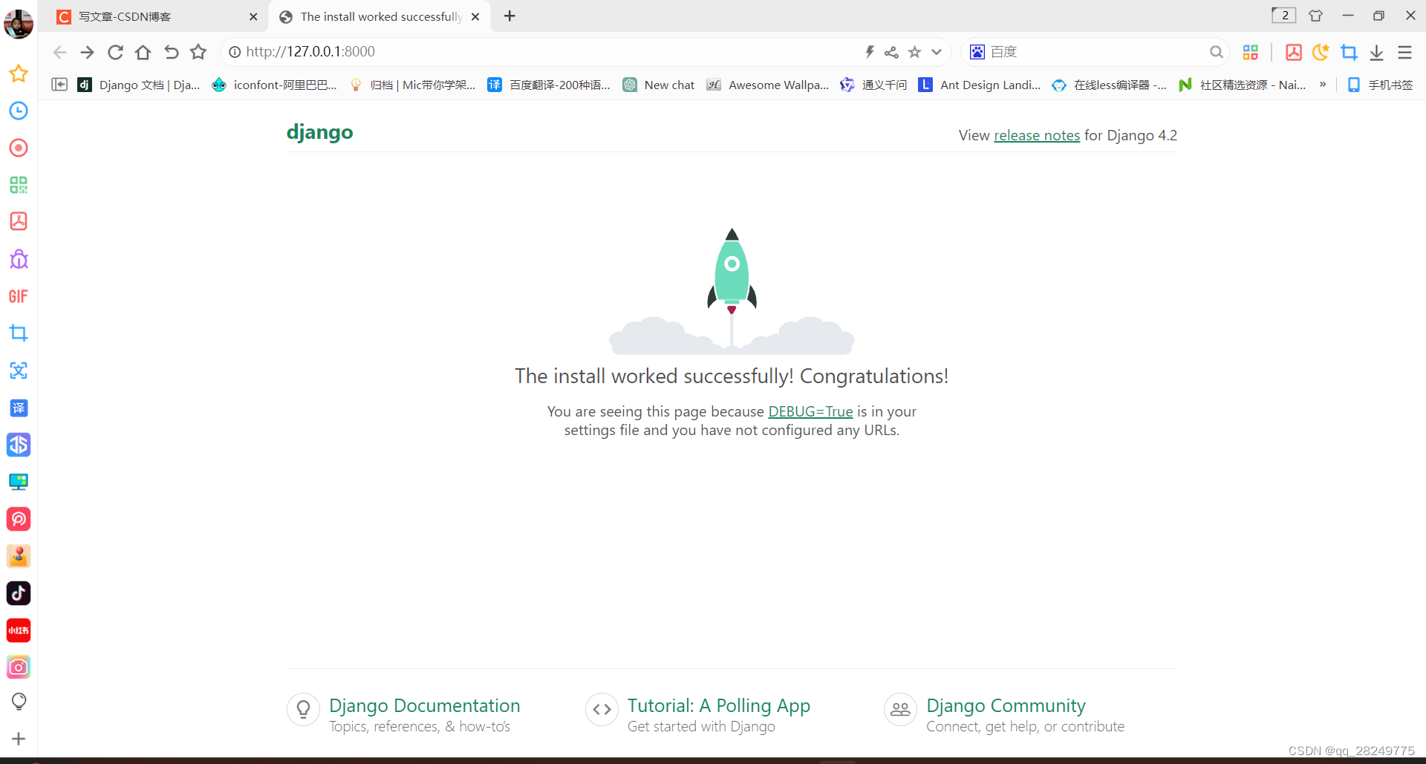Open the 社区精选资源 bookmark
Viewport: 1426px width, 764px height.
point(1242,85)
